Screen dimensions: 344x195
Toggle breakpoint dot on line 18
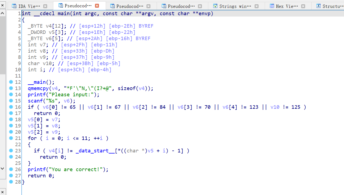pyautogui.click(x=11, y=119)
